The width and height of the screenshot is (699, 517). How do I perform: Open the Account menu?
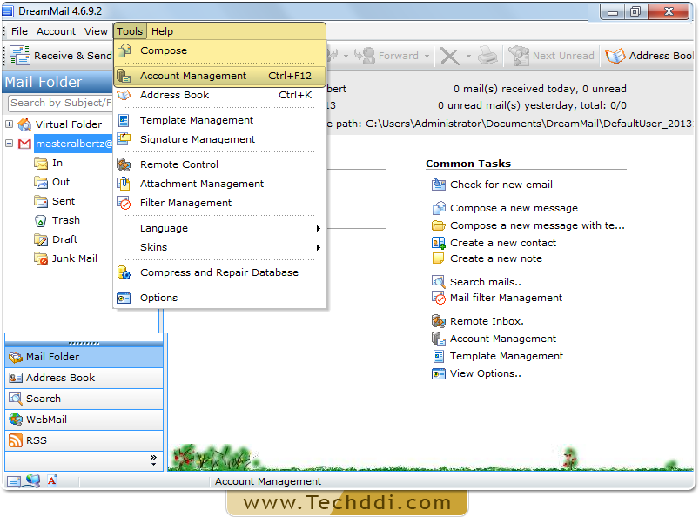[x=57, y=31]
